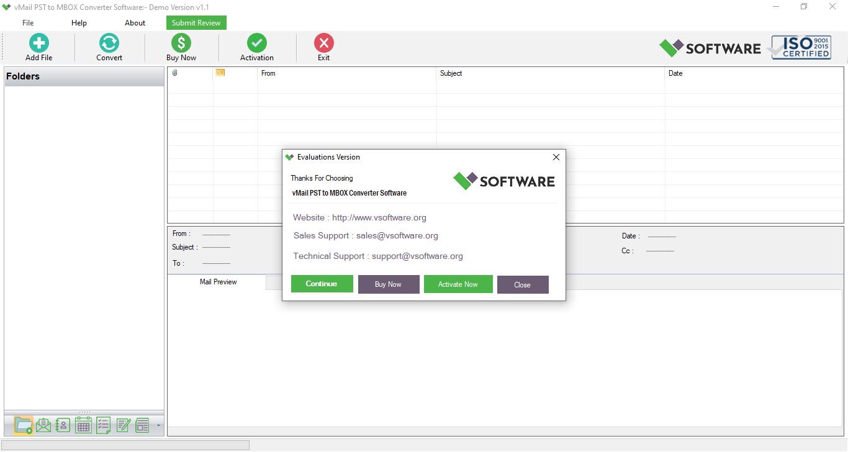The image size is (848, 452).
Task: Close the vMail converter main window
Action: click(x=832, y=7)
